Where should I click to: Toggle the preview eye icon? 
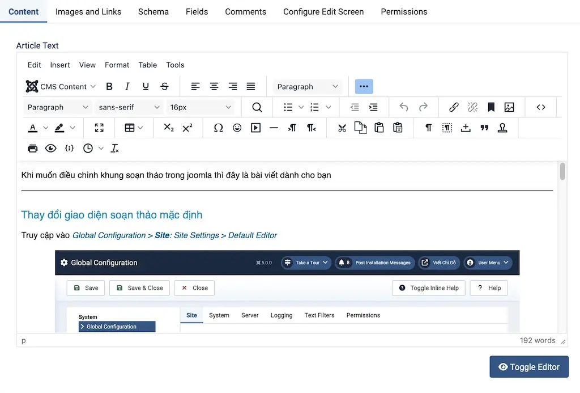51,149
